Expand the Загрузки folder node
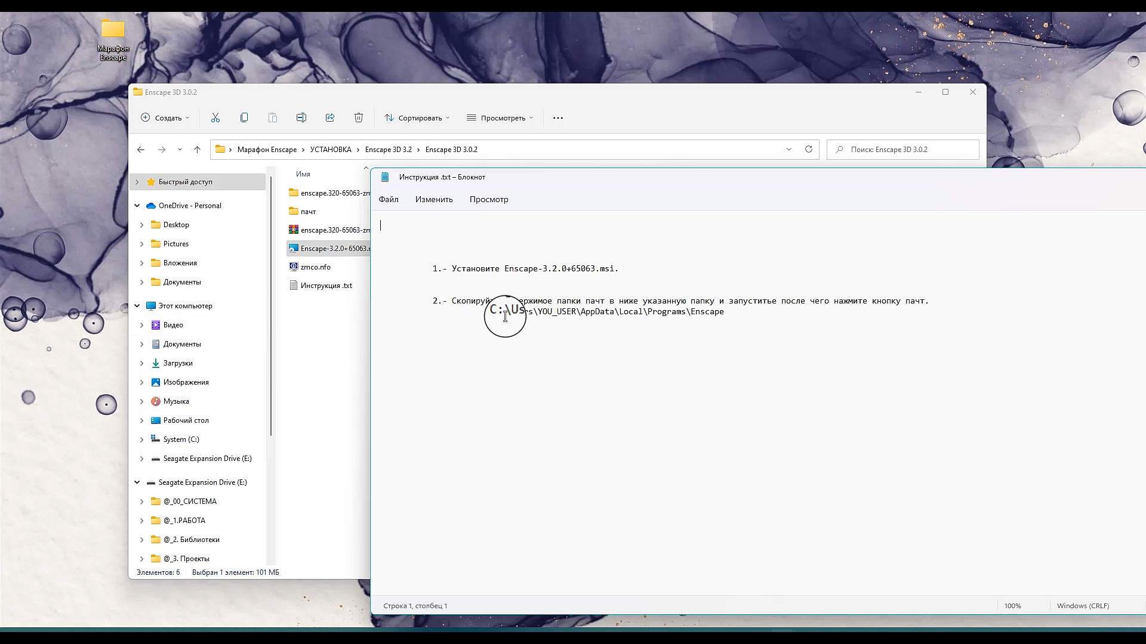1146x644 pixels. (x=141, y=363)
